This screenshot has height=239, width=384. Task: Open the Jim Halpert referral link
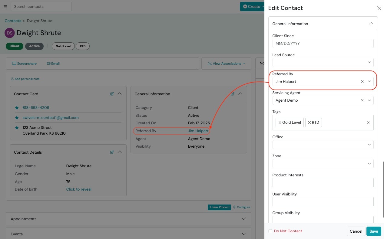point(198,131)
